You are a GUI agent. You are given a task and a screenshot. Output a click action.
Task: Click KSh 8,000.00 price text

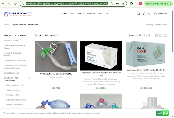coord(101,88)
